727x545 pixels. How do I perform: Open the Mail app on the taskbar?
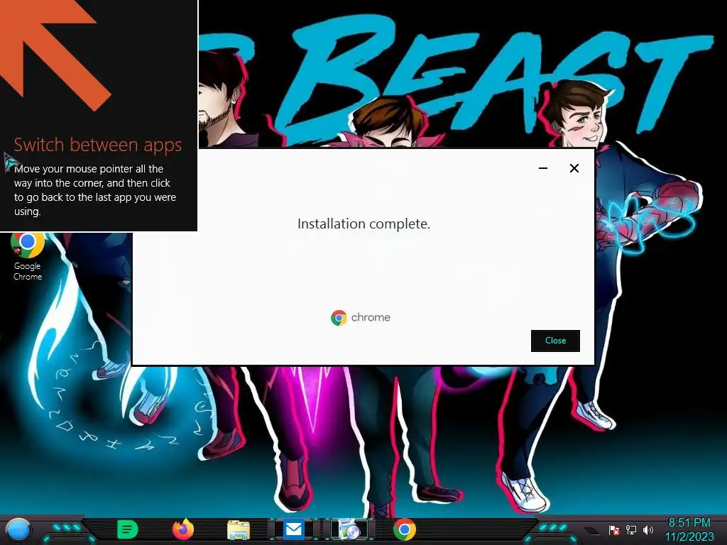coord(293,529)
